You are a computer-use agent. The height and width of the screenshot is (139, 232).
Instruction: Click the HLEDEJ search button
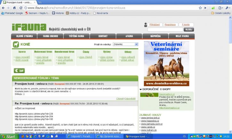(x=189, y=29)
